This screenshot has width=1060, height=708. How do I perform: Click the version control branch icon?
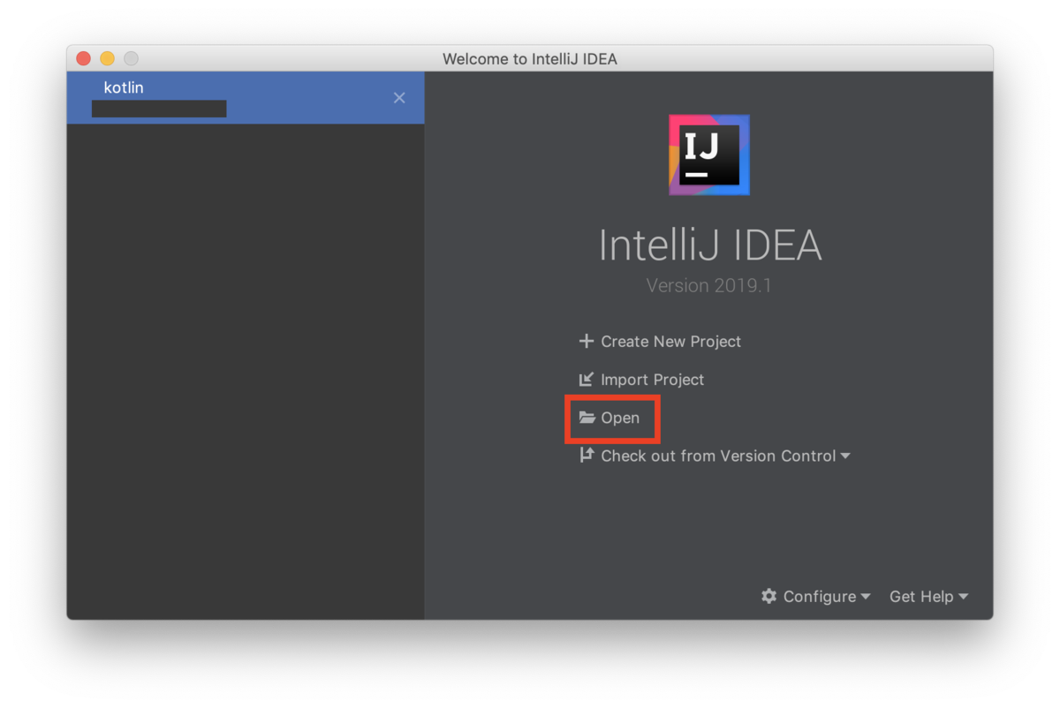[587, 456]
